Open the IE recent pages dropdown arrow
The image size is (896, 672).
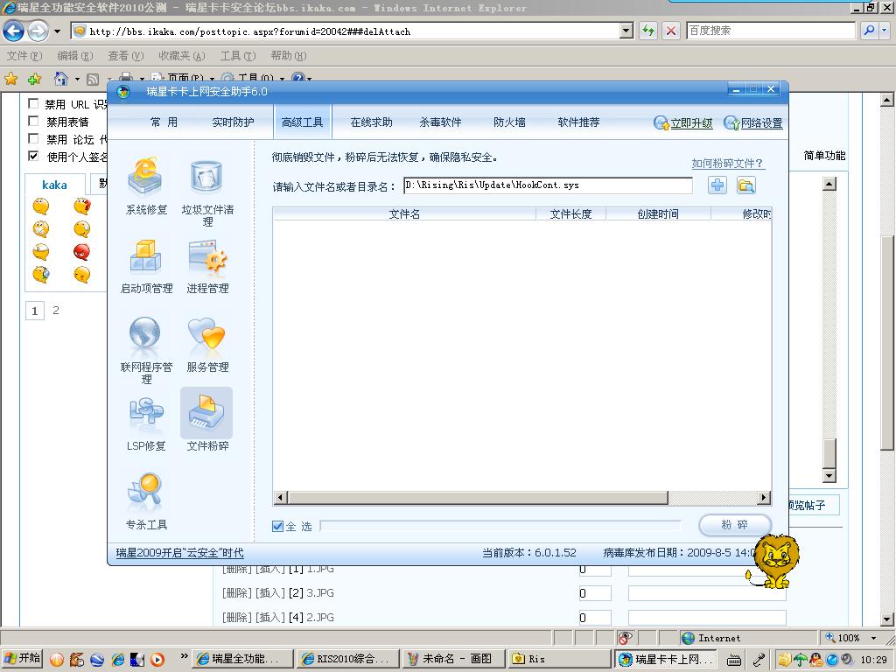pos(57,31)
